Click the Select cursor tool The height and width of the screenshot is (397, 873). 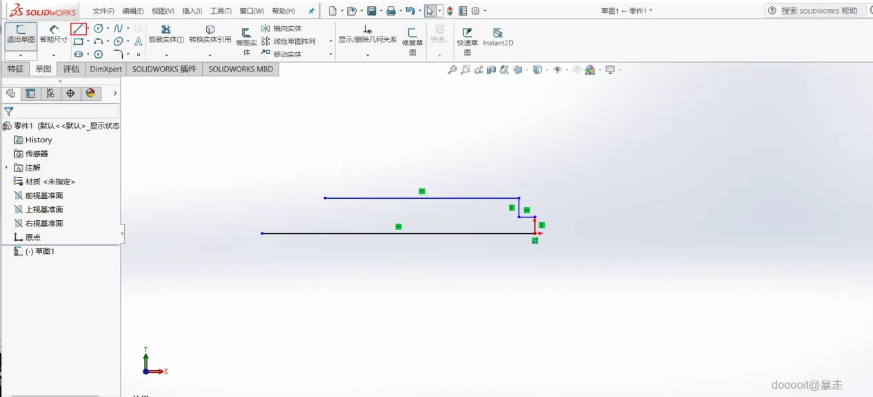(x=430, y=11)
